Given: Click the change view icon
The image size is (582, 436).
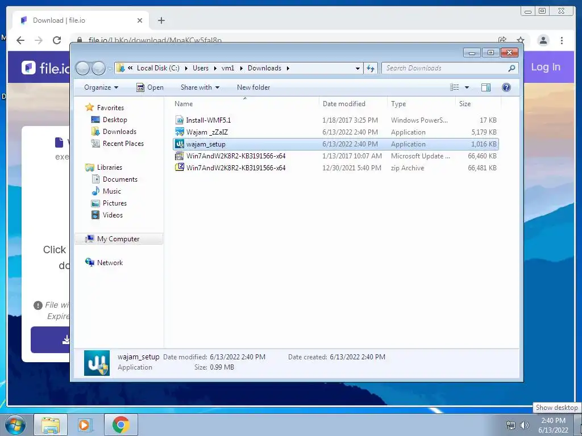Looking at the screenshot, I should 454,87.
